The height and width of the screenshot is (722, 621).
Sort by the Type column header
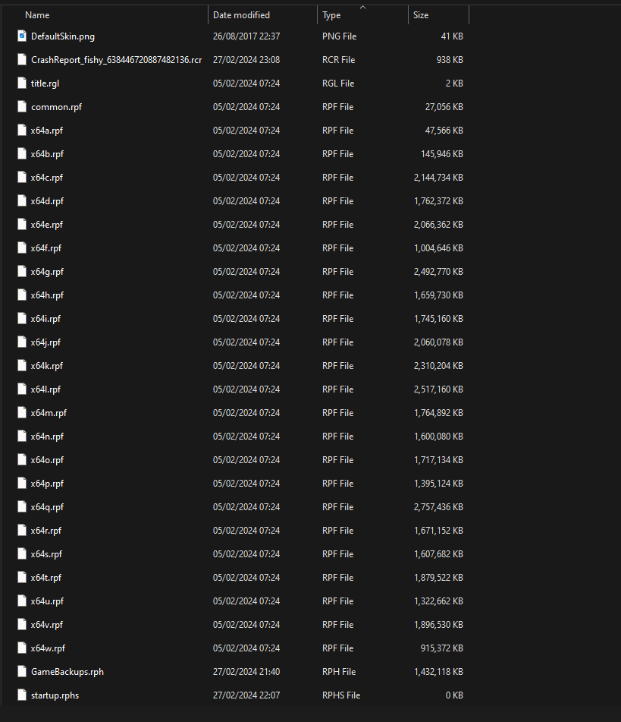[x=331, y=15]
